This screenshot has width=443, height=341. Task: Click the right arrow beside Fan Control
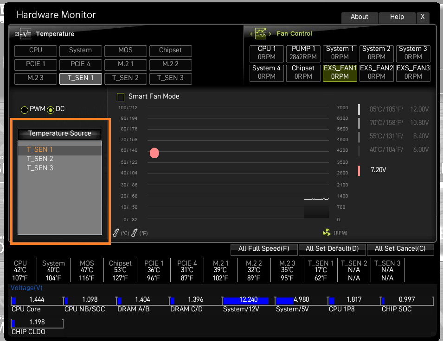point(270,34)
